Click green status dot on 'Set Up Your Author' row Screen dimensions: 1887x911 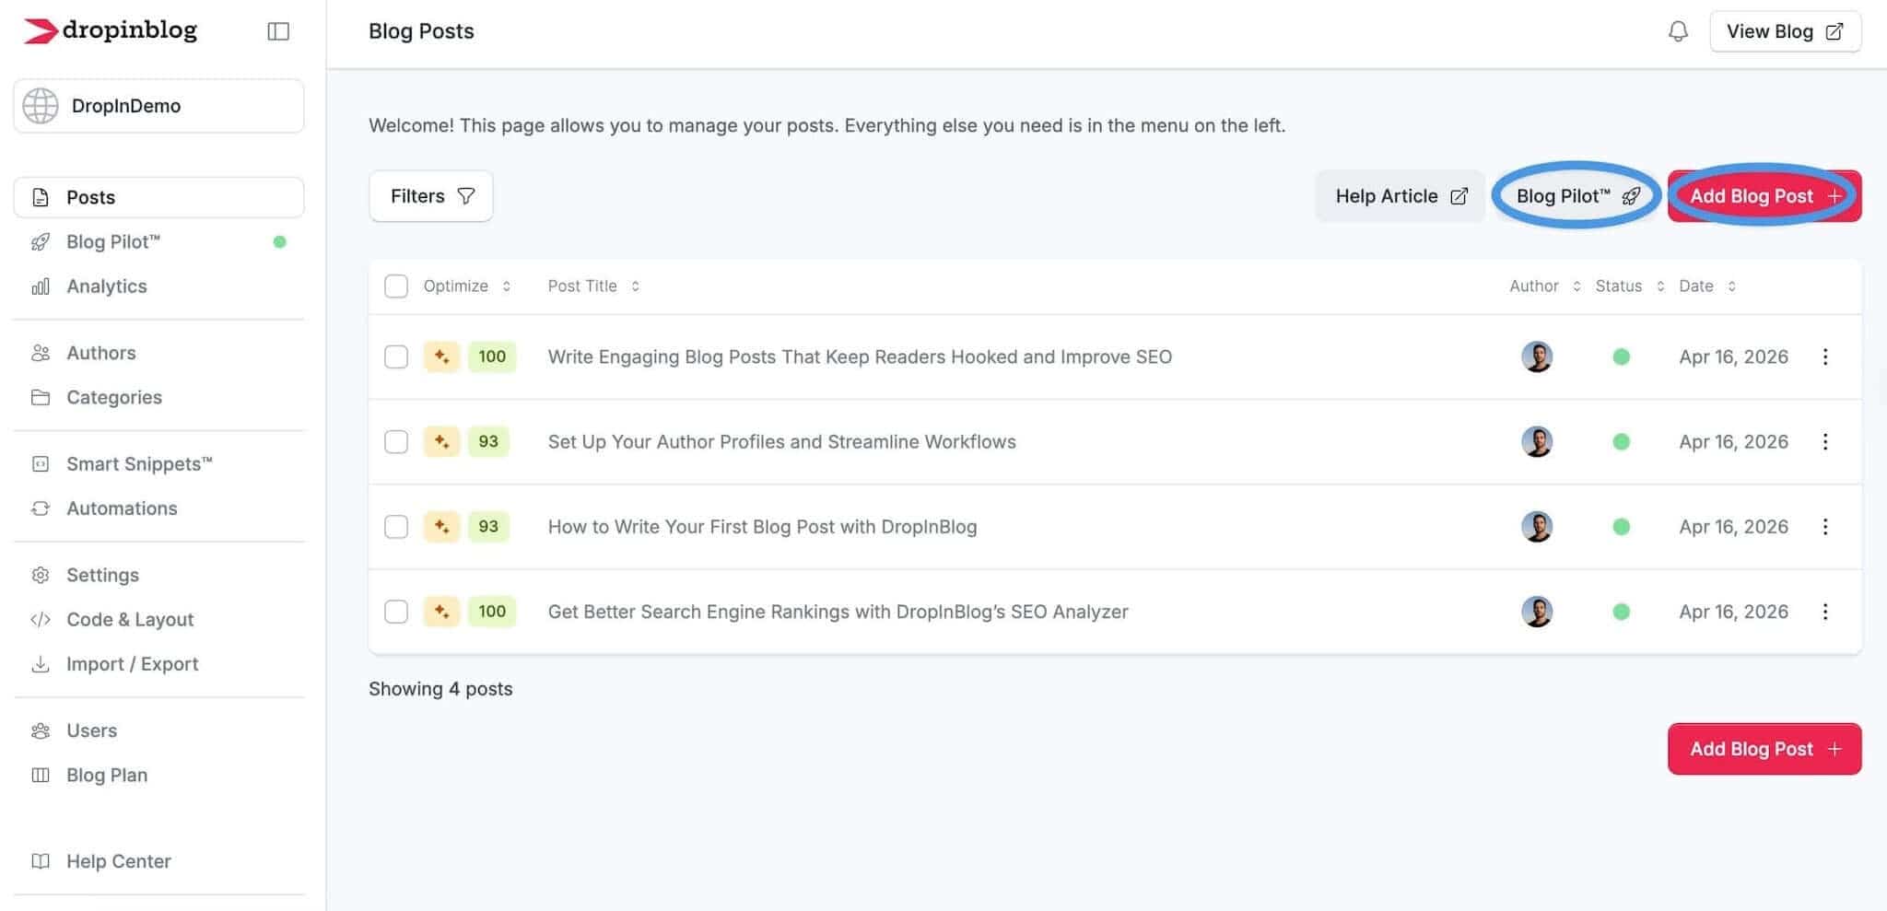point(1622,441)
